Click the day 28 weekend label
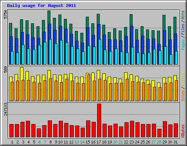187x146 pixels. (x=159, y=142)
